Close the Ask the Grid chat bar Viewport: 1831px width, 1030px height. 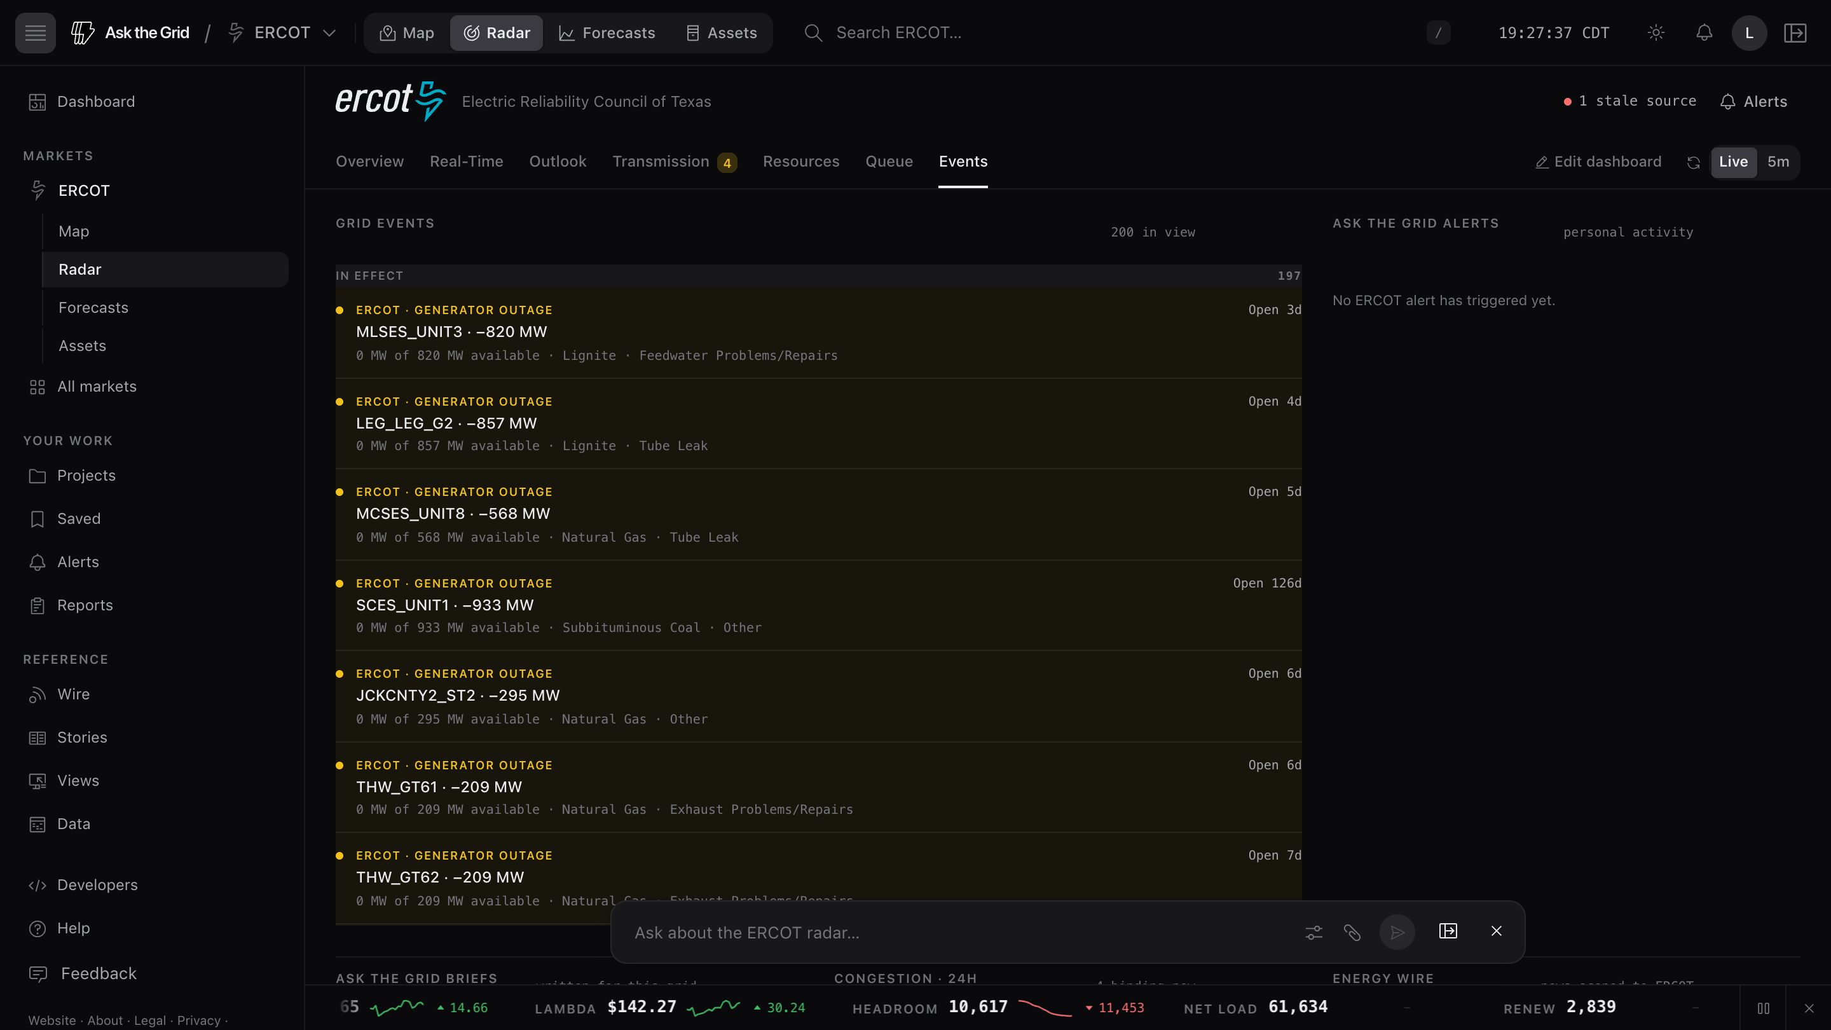pos(1496,931)
